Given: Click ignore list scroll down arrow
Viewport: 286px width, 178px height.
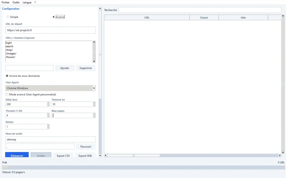Looking at the screenshot, I should 94,61.
